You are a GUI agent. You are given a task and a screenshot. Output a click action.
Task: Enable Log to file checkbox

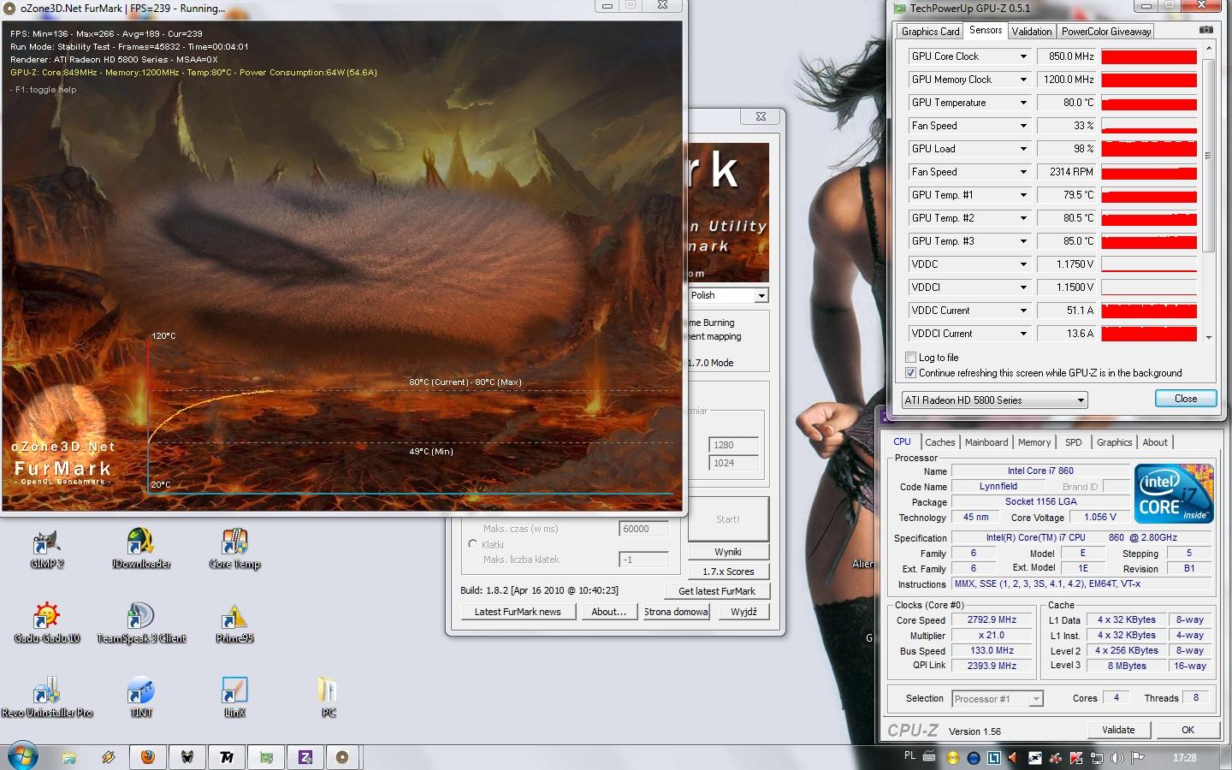pyautogui.click(x=910, y=358)
